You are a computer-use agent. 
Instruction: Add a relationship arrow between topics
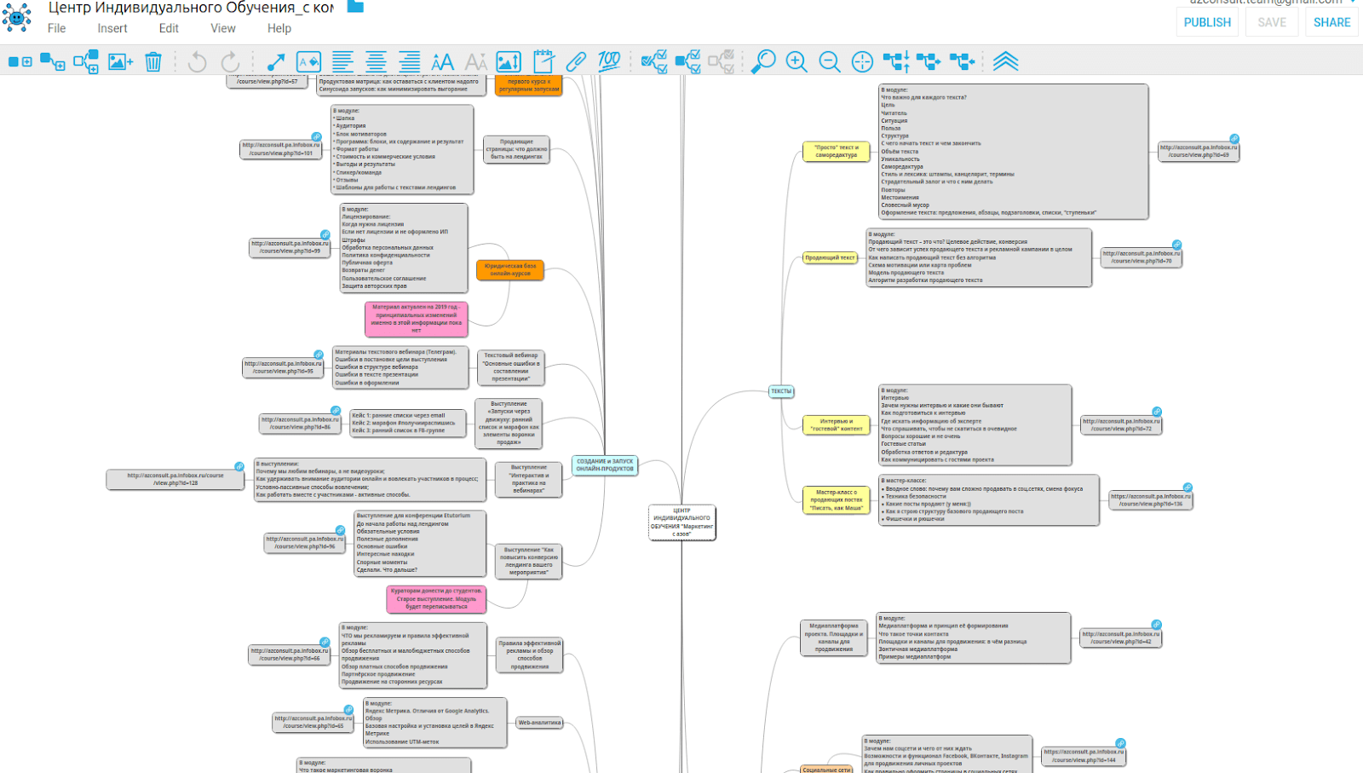[276, 62]
